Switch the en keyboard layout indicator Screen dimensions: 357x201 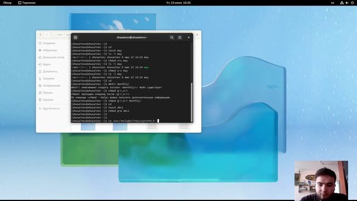click(332, 3)
